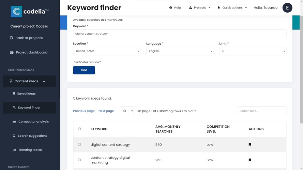Viewport: 303px width, 170px height.
Task: Save content strategy digital marketing keyword via bookmark
Action: click(x=250, y=160)
